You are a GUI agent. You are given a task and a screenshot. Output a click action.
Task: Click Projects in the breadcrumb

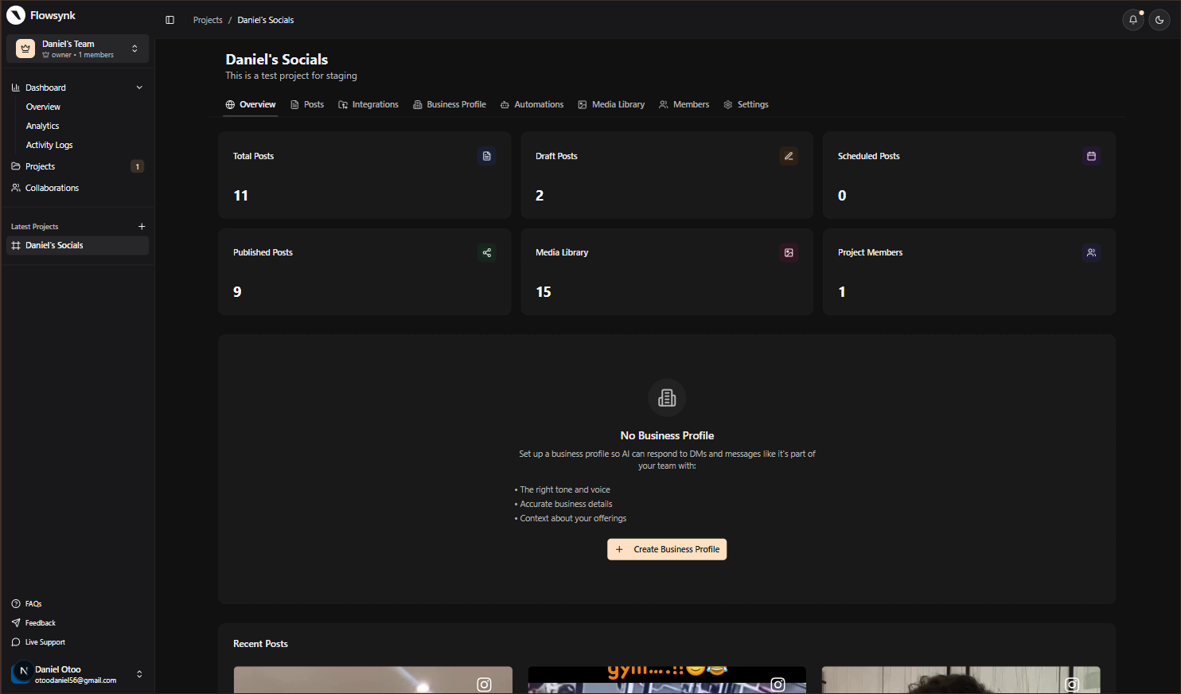click(x=208, y=20)
